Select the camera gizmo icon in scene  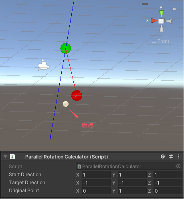[x=43, y=65]
